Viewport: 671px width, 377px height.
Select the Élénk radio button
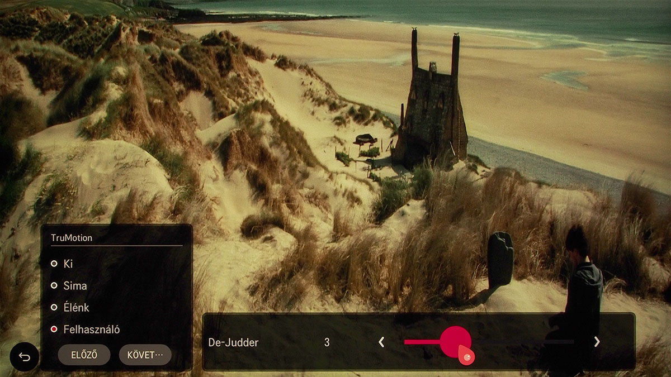[x=54, y=307]
